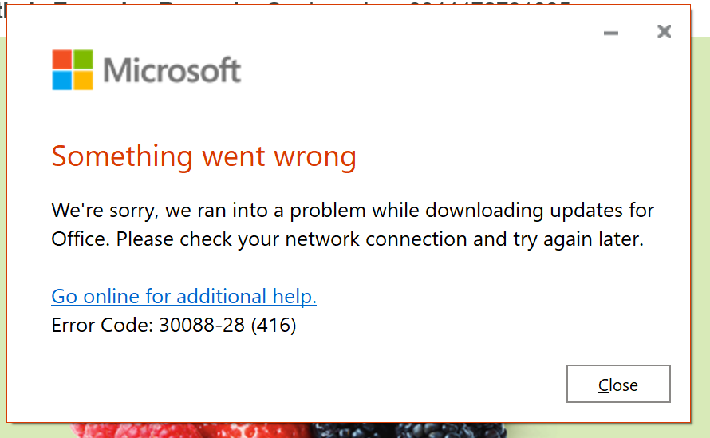The image size is (710, 438).
Task: Minimize the error dialog with the dash icon
Action: point(611,33)
